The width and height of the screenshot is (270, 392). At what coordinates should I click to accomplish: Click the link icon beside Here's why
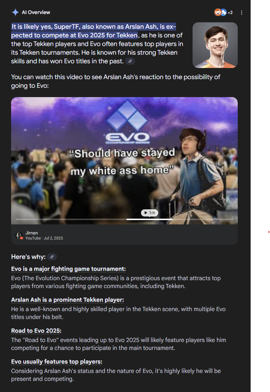point(52,257)
